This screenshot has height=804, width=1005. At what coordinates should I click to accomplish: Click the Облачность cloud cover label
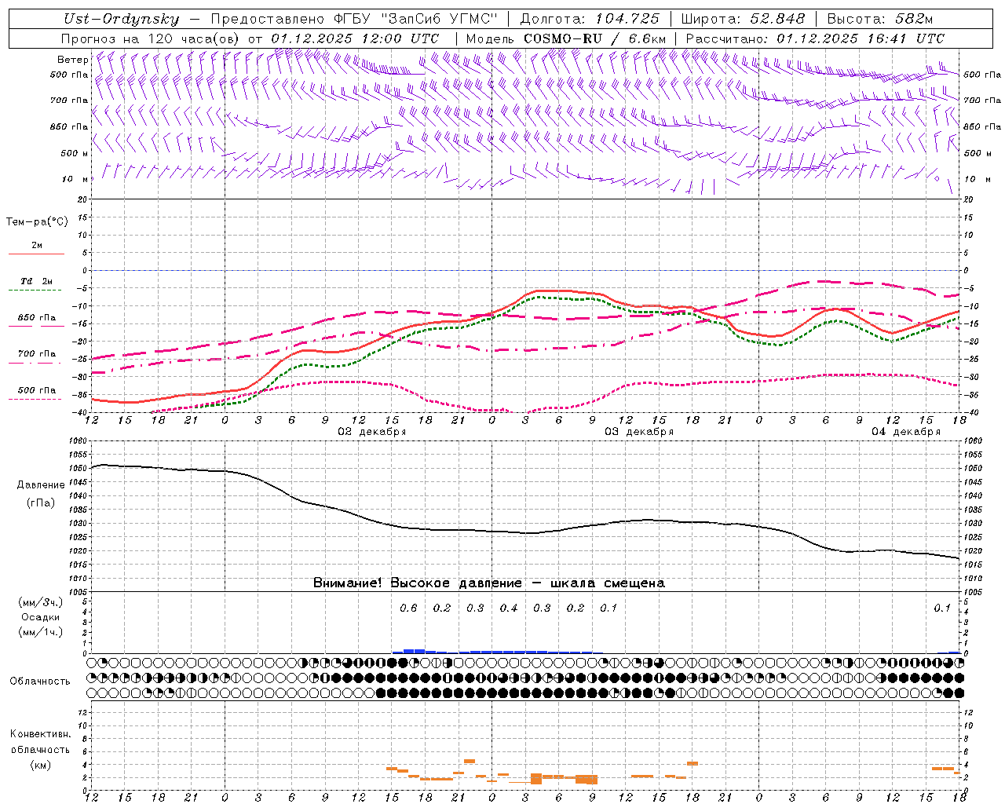pyautogui.click(x=39, y=682)
